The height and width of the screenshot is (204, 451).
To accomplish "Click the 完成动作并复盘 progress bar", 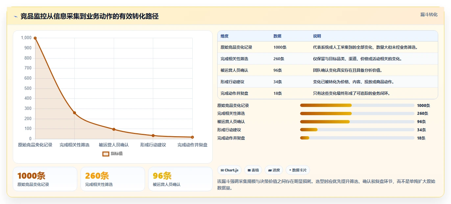I will [357, 138].
